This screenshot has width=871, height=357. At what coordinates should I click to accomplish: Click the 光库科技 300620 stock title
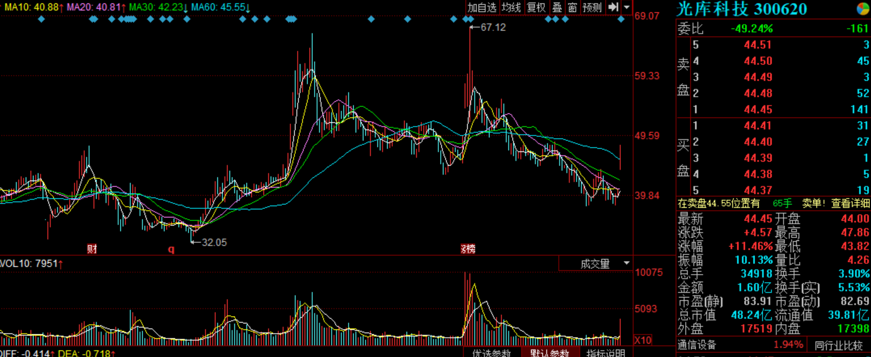742,9
